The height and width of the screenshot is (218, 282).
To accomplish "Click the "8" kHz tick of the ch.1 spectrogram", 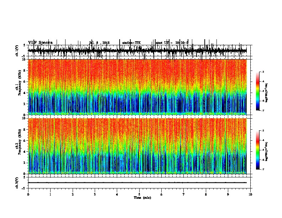I will pos(25,71).
